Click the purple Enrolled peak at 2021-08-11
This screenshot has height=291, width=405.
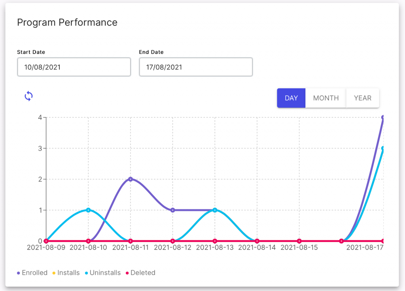tap(131, 179)
